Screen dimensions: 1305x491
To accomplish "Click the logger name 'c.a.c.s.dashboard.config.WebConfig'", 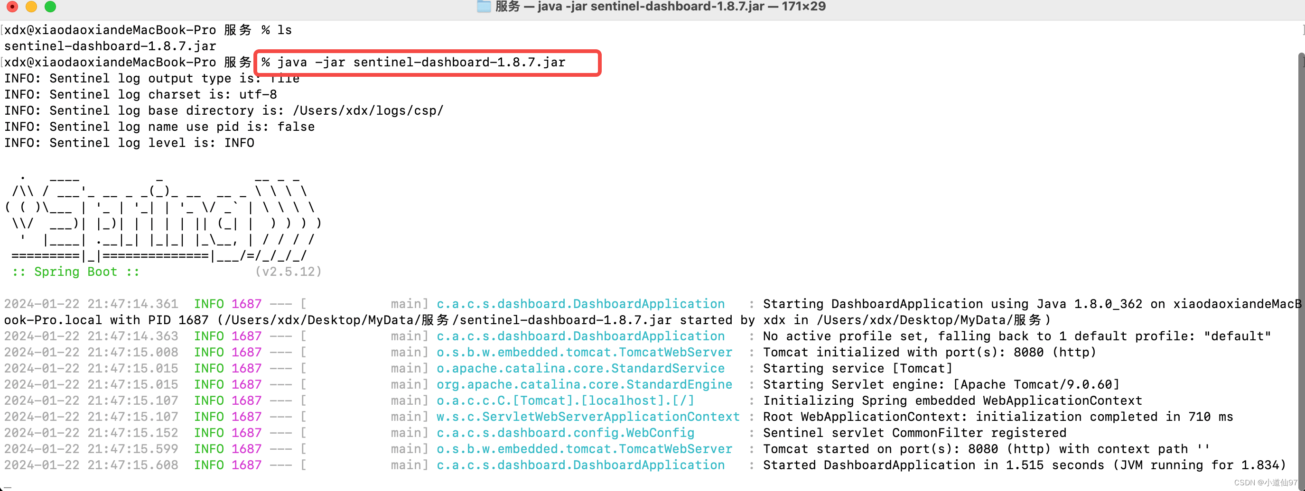I will [x=565, y=433].
